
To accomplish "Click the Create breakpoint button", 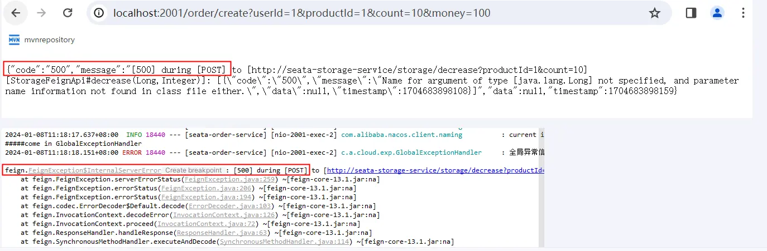I will [x=194, y=170].
